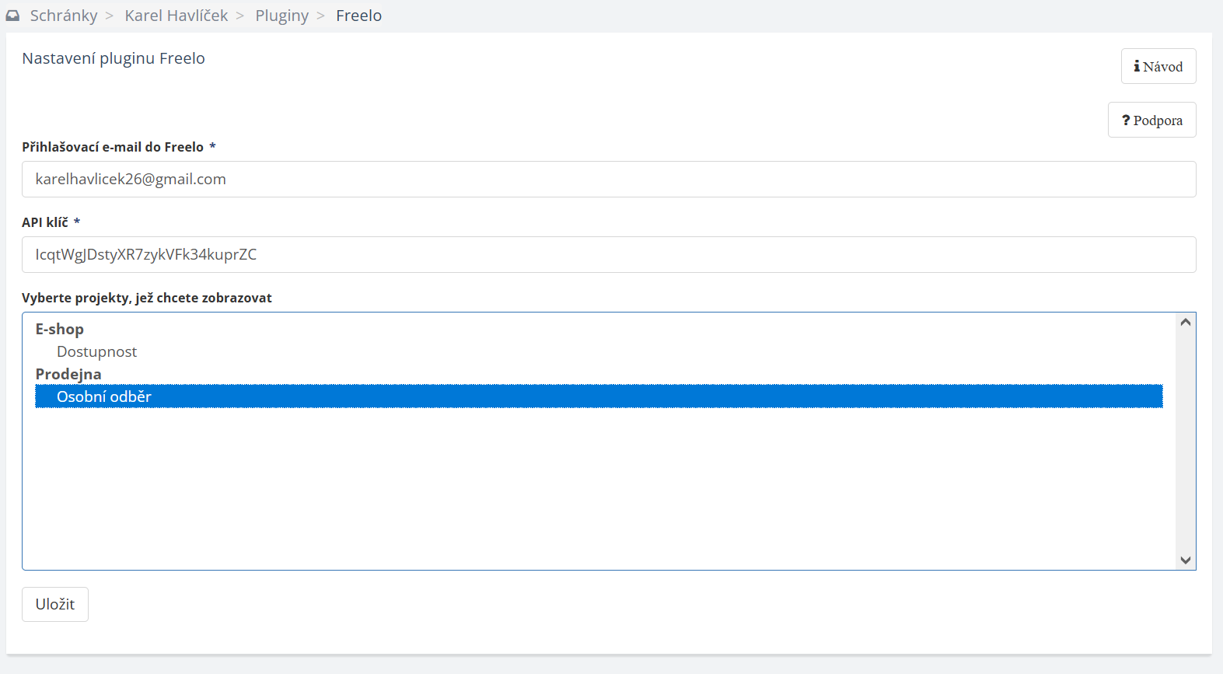The image size is (1223, 674).
Task: Click the API klíč label
Action: click(45, 223)
